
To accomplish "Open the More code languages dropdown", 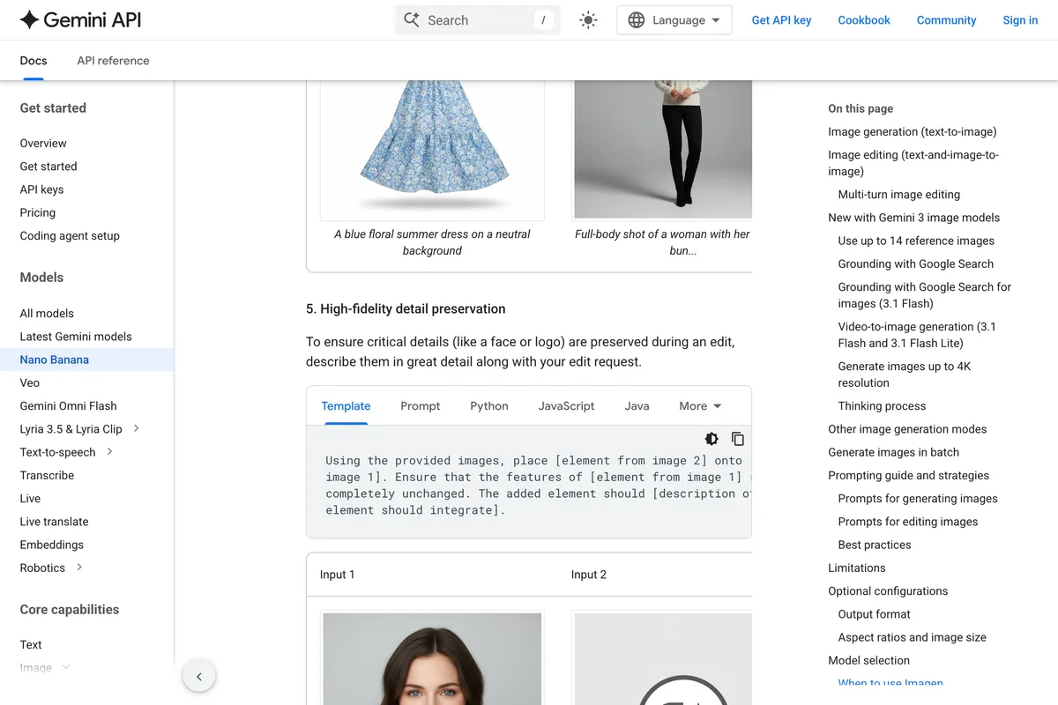I will tap(700, 406).
